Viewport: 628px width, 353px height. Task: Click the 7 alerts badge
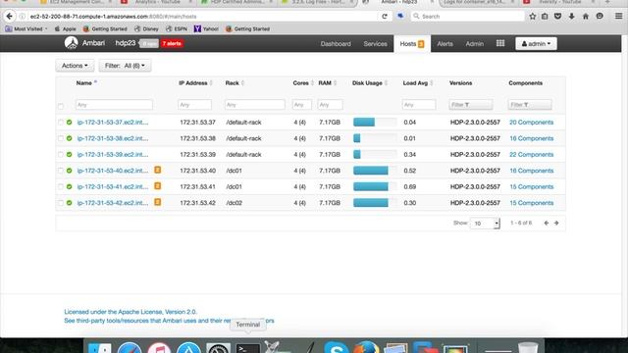tap(172, 43)
